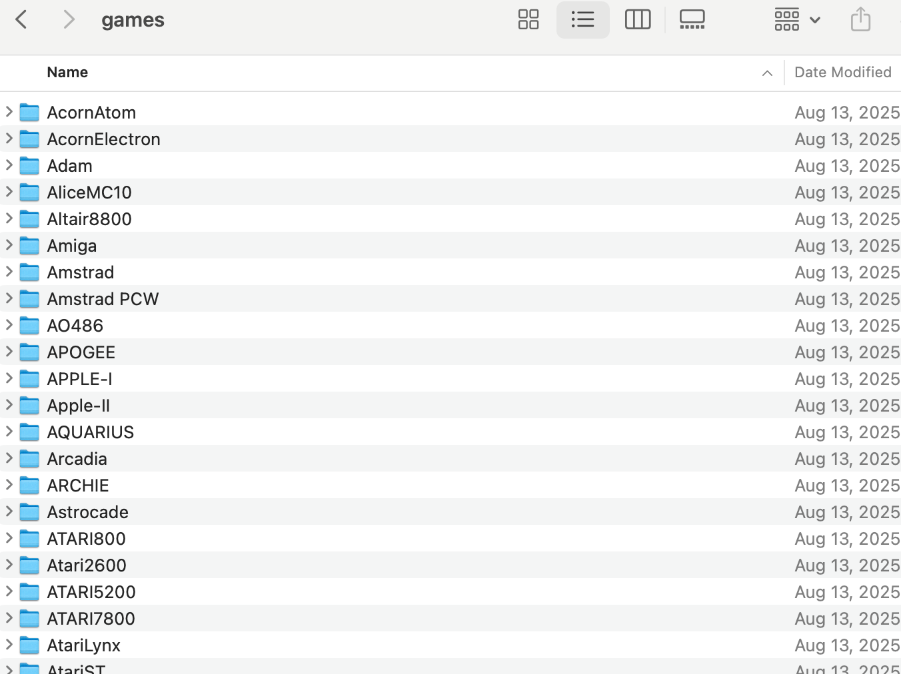
Task: Switch to gallery view
Action: [x=692, y=19]
